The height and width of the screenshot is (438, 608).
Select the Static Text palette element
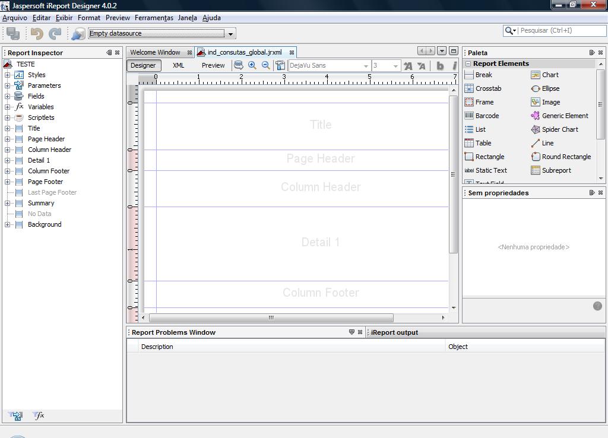(486, 170)
